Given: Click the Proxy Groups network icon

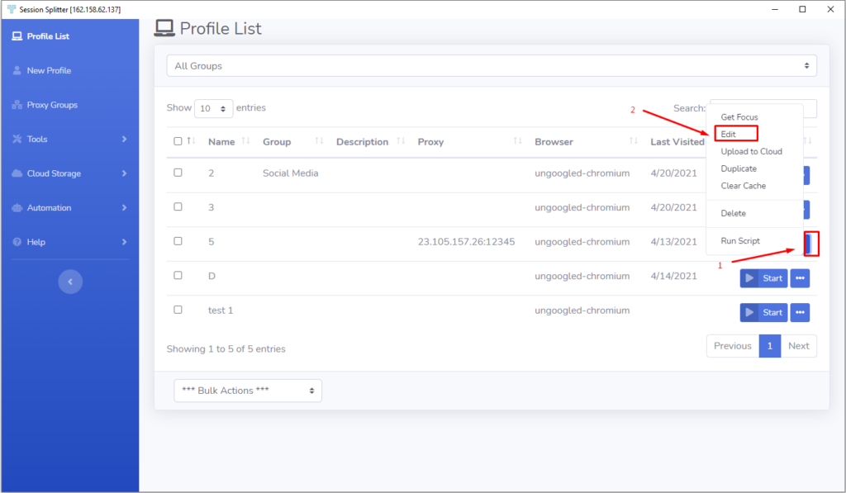Looking at the screenshot, I should tap(17, 105).
